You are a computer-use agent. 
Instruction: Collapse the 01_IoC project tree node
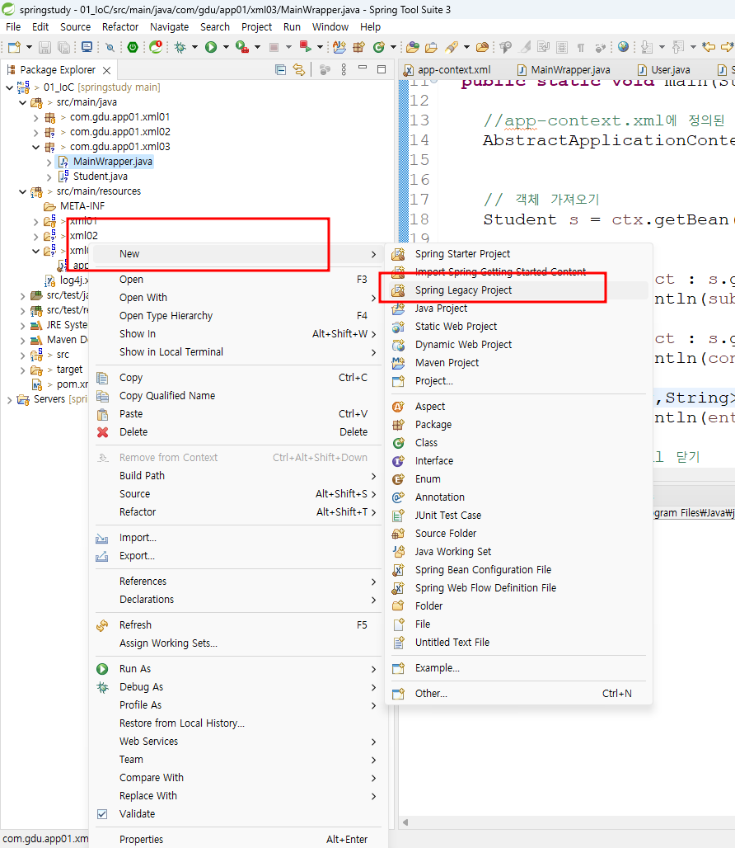coord(9,87)
